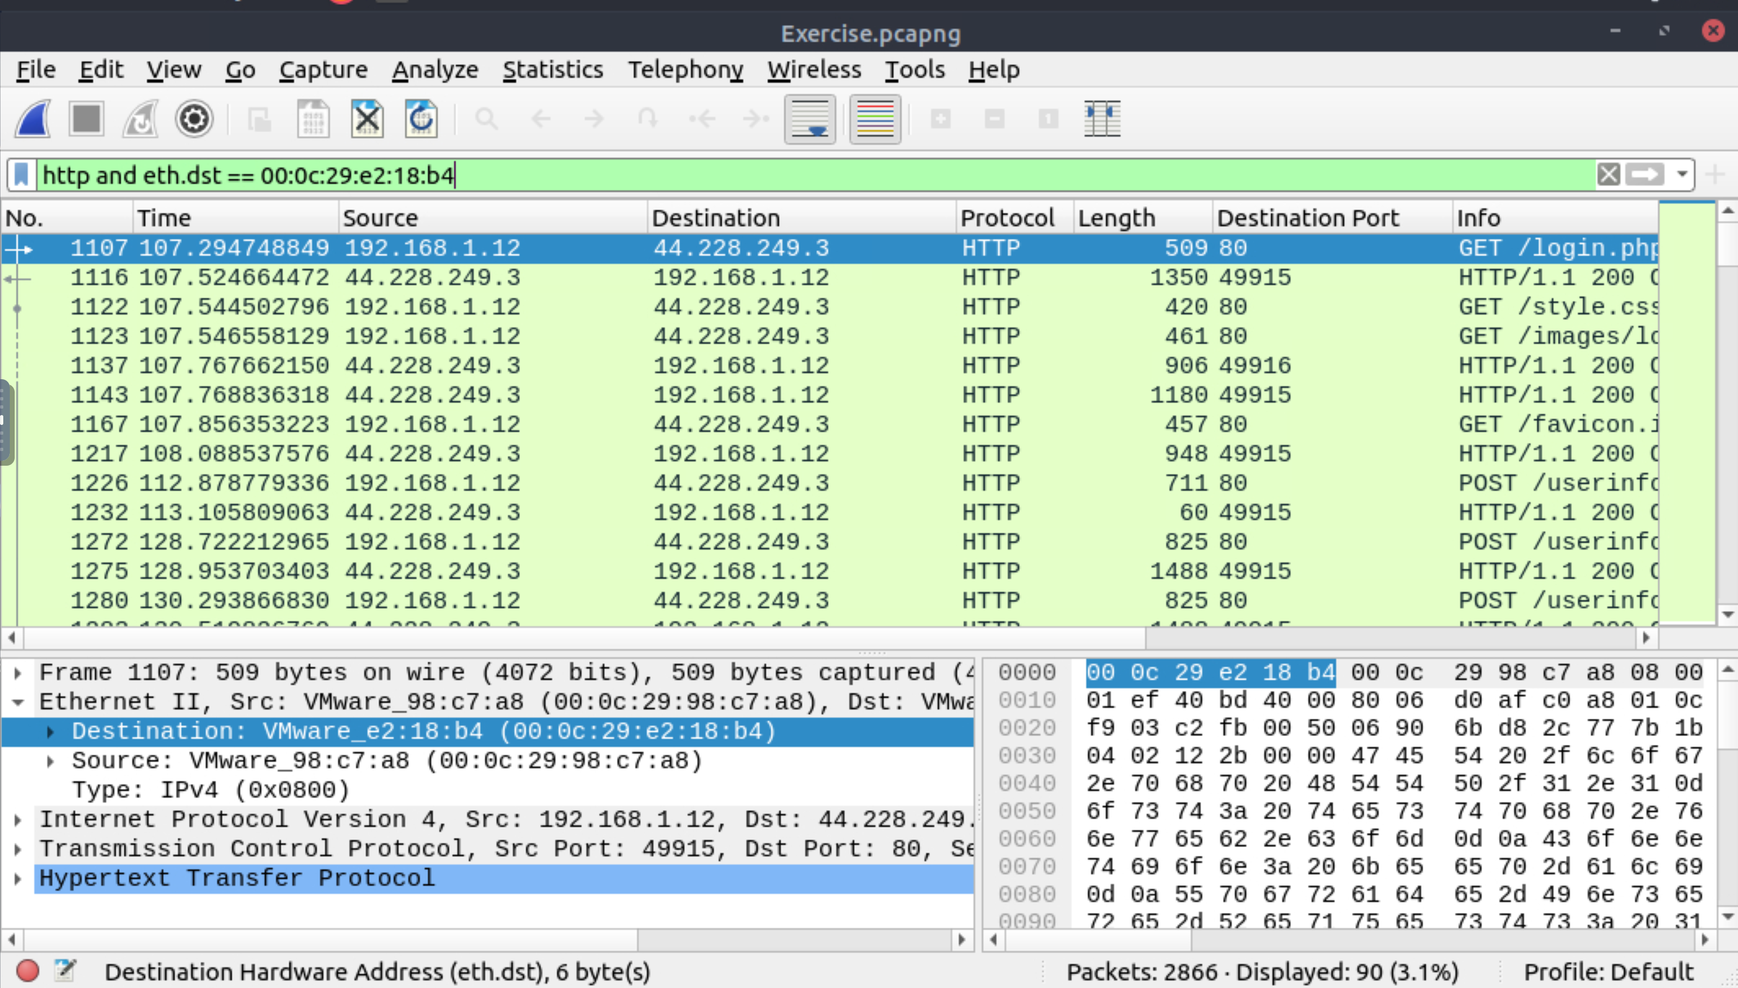Apply the display filter arrow
Image resolution: width=1738 pixels, height=988 pixels.
(1645, 175)
